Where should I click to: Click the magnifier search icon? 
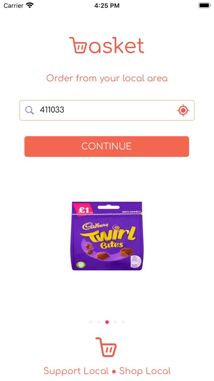[x=29, y=111]
